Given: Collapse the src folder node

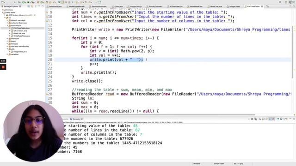Looking at the screenshot, I should (x=5, y=18).
